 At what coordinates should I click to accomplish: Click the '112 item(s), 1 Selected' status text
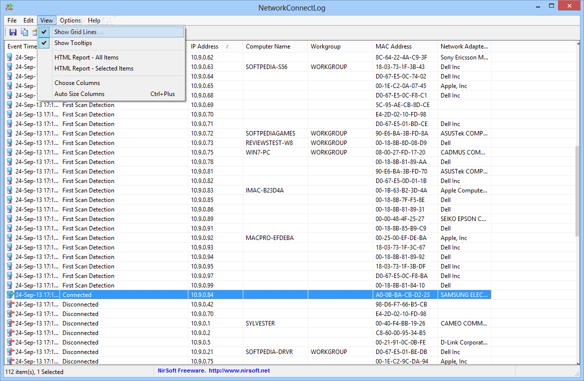[x=34, y=372]
